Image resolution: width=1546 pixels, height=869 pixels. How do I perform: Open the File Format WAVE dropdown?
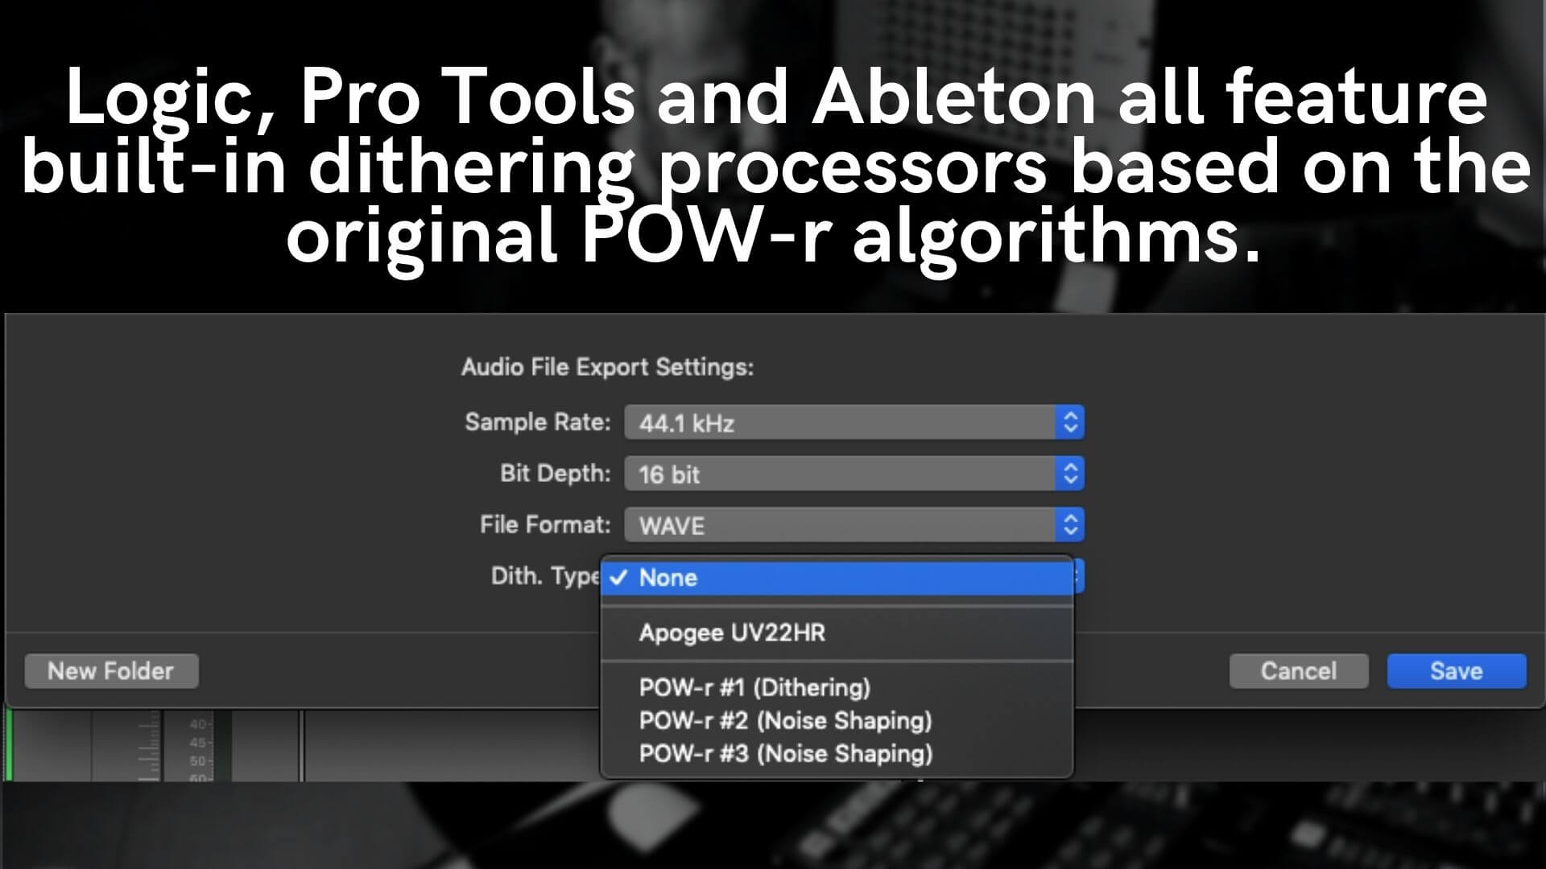click(x=854, y=525)
